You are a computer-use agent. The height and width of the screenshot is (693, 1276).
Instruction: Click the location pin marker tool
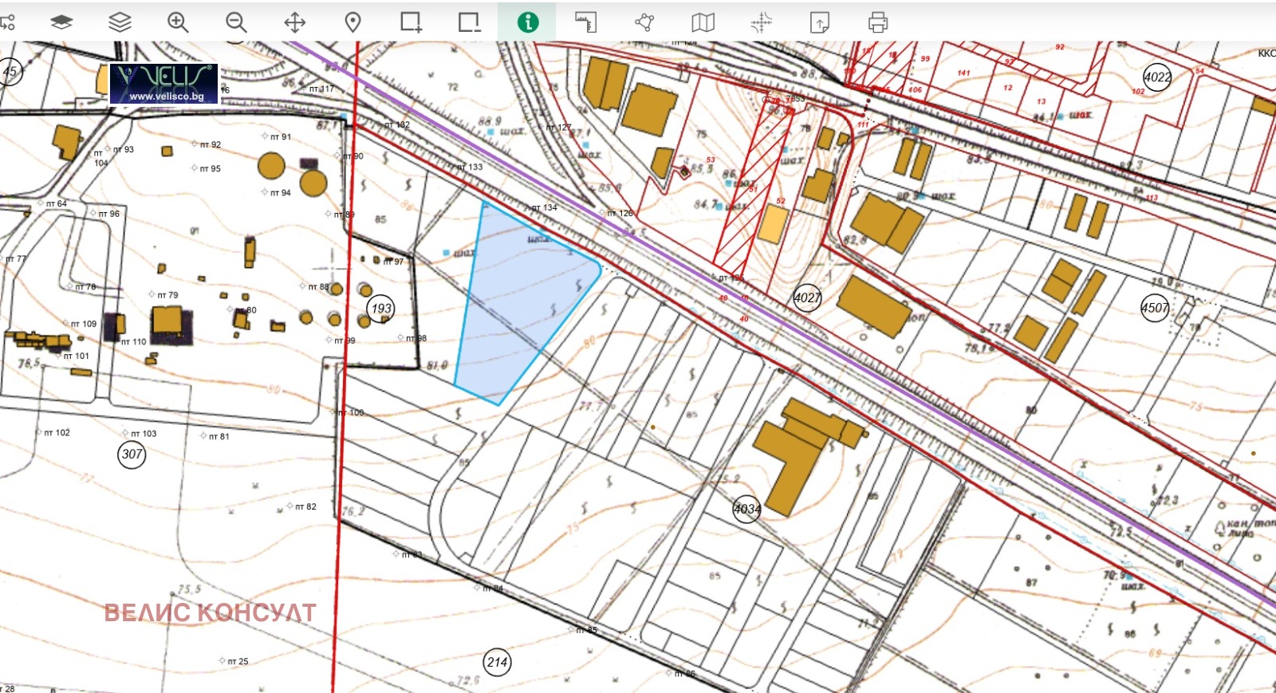[352, 22]
